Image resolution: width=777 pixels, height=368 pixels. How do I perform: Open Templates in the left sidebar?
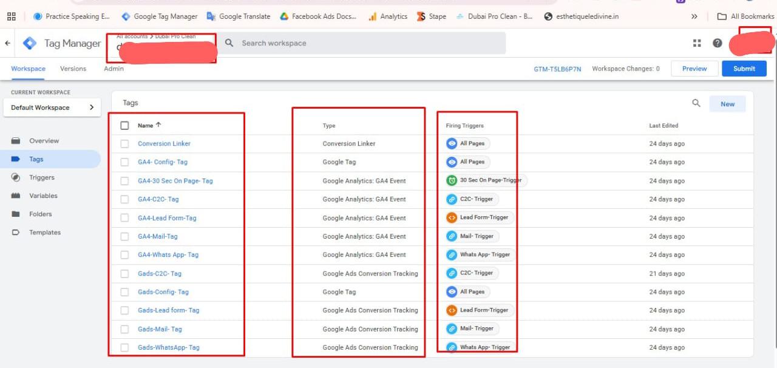click(44, 233)
